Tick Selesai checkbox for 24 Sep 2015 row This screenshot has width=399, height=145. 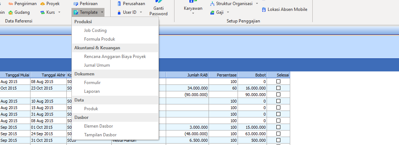point(278,133)
